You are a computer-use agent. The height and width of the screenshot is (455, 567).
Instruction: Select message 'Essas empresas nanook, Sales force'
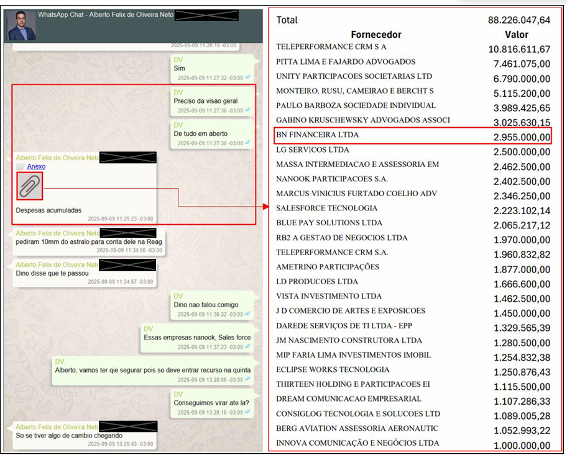(197, 337)
